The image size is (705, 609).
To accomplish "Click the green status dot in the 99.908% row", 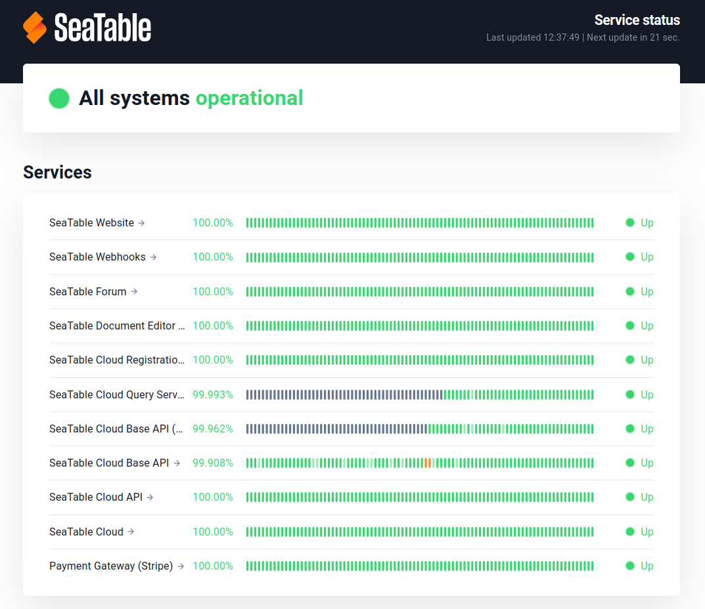I will [x=630, y=463].
